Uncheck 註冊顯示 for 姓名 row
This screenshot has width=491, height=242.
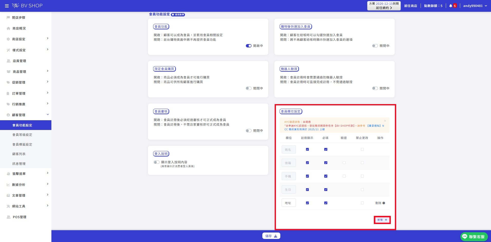point(307,149)
